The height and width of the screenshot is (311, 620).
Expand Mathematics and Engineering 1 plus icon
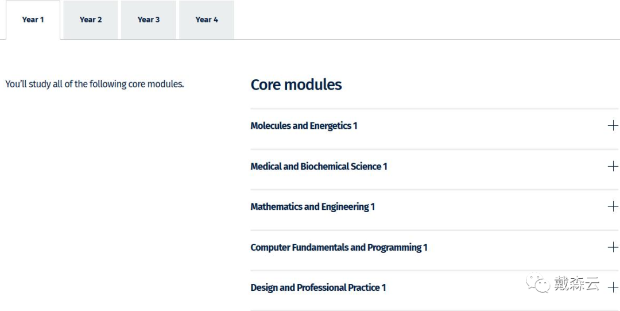pos(613,206)
